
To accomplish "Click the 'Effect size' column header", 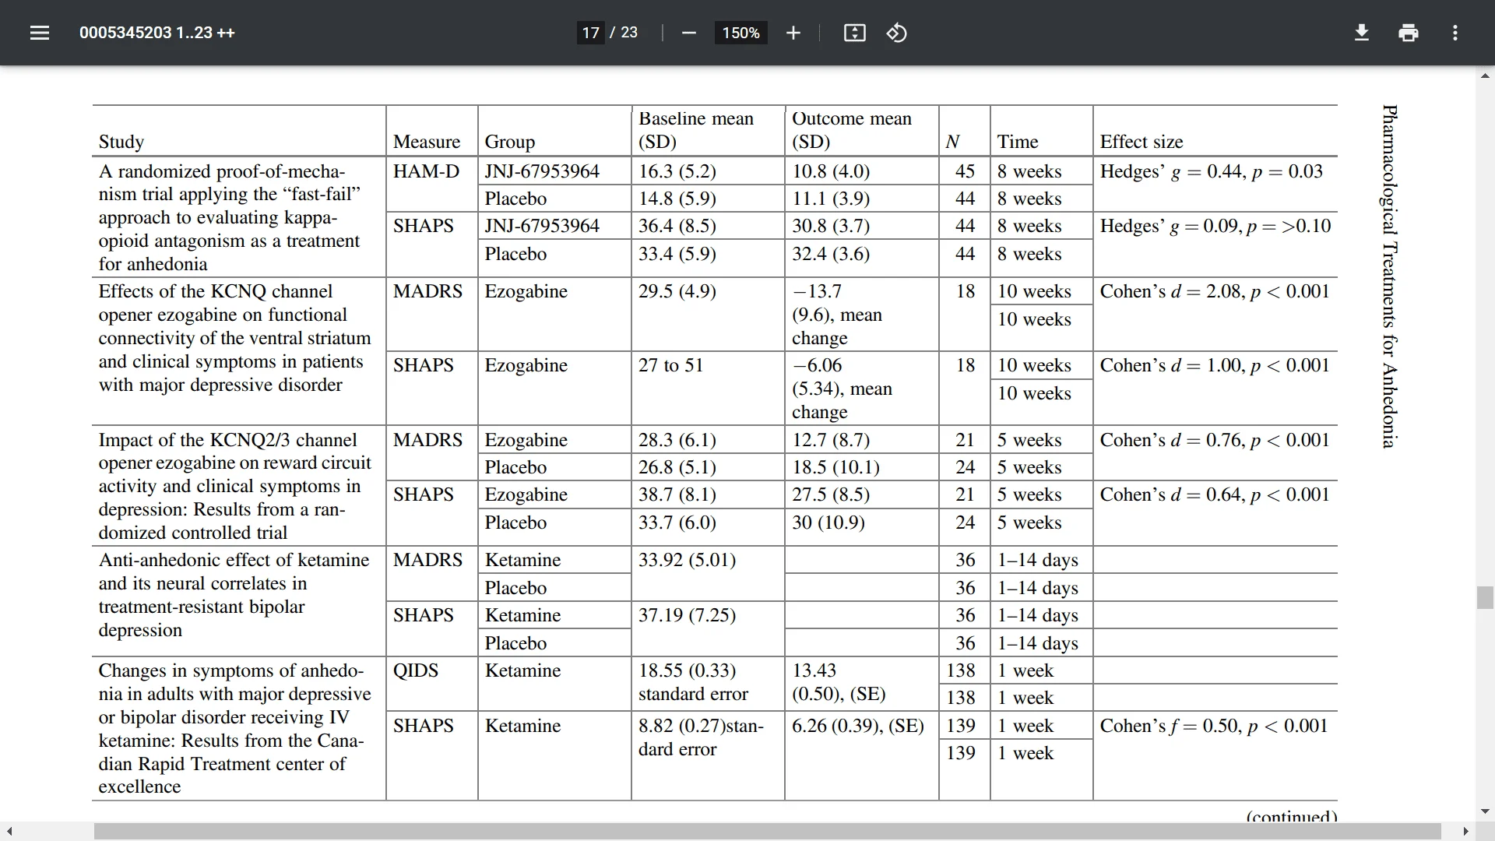I will coord(1141,142).
